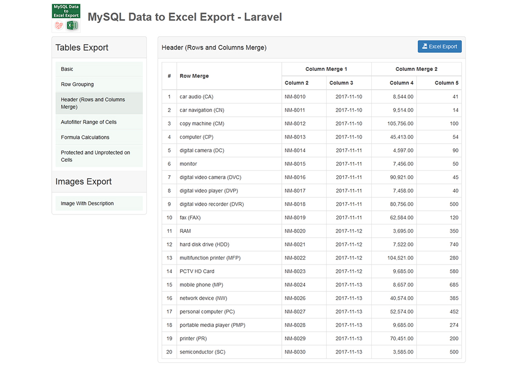Click the page title MySQL Data to Excel Export
The width and height of the screenshot is (517, 370).
(x=186, y=17)
